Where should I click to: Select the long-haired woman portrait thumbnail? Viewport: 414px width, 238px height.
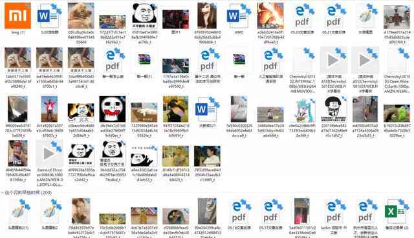click(207, 15)
